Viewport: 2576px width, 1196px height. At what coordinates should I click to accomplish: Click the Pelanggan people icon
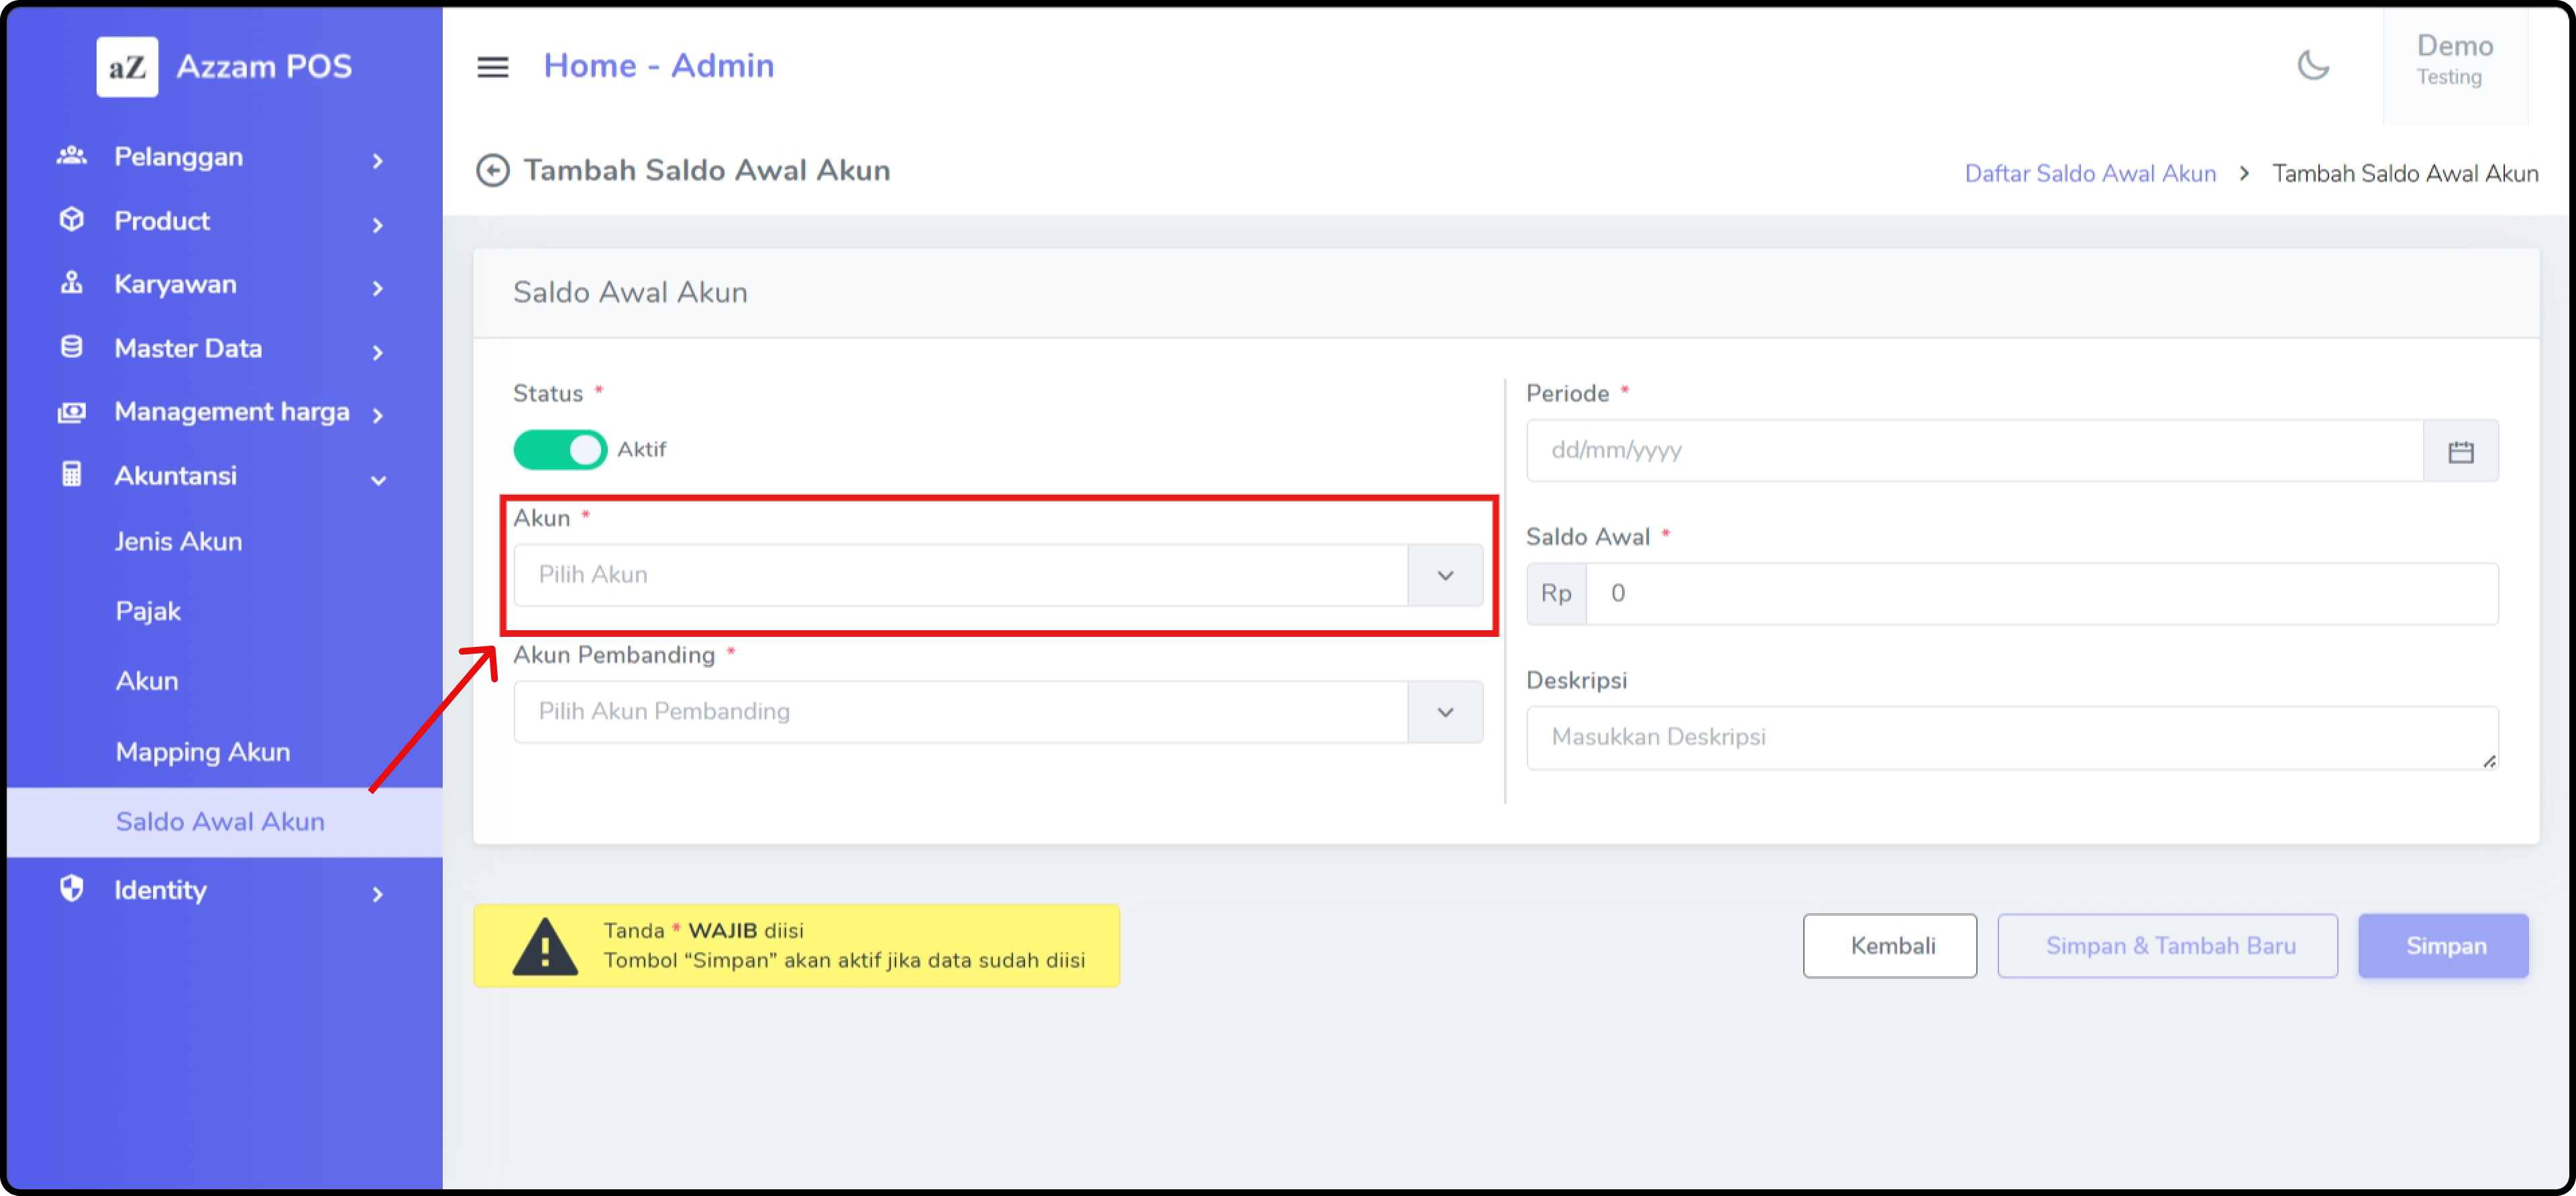pyautogui.click(x=71, y=156)
